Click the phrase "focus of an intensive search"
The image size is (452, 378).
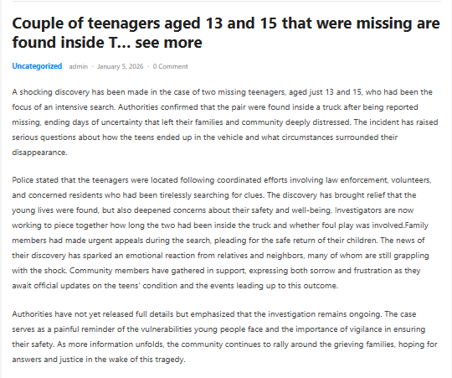(63, 107)
